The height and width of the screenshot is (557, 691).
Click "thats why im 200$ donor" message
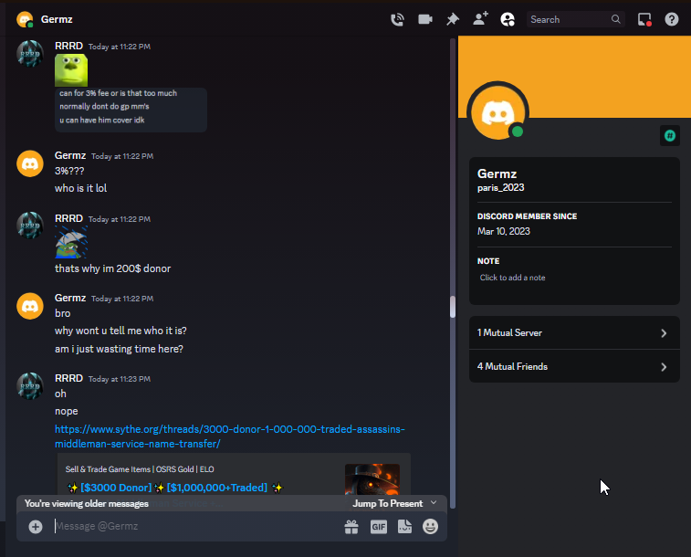[x=112, y=268]
